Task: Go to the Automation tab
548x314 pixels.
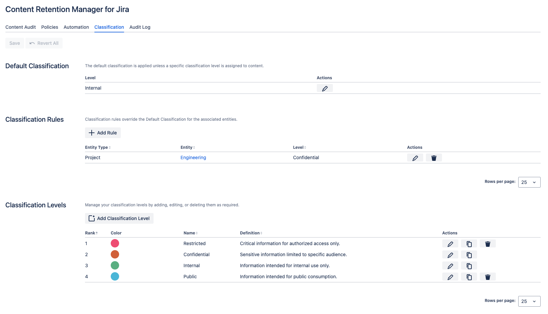Action: 76,27
